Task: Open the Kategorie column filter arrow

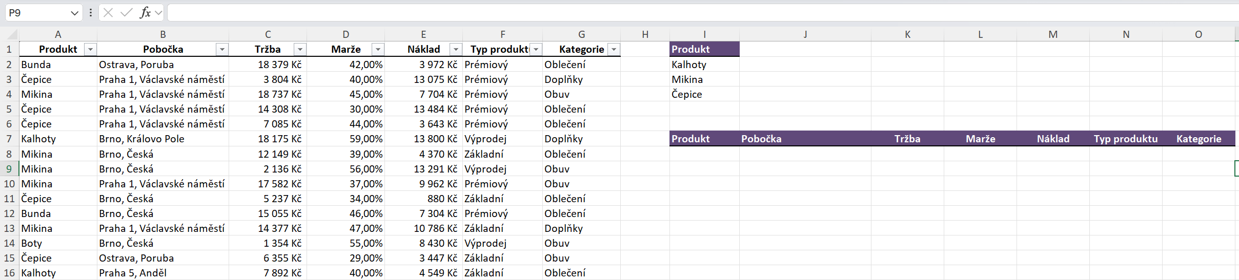Action: pos(614,50)
